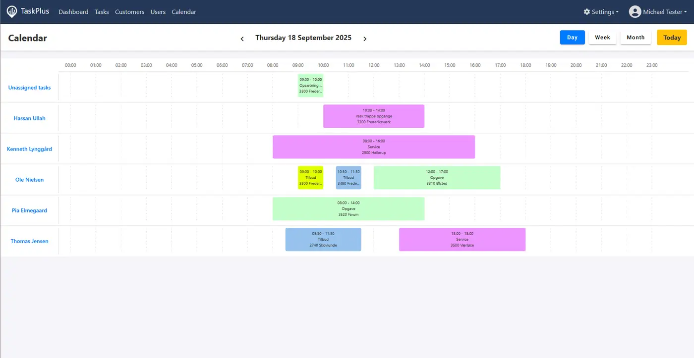The width and height of the screenshot is (694, 358).
Task: Open the Tasks page from navbar
Action: pos(102,12)
